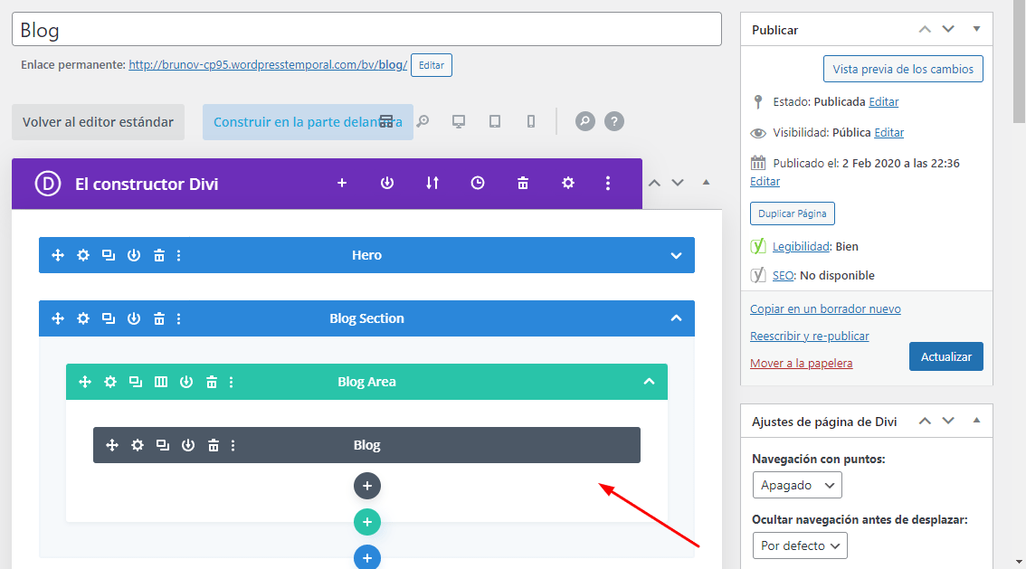Click Volver al editor estándar
Viewport: 1026px width, 569px height.
coord(98,122)
